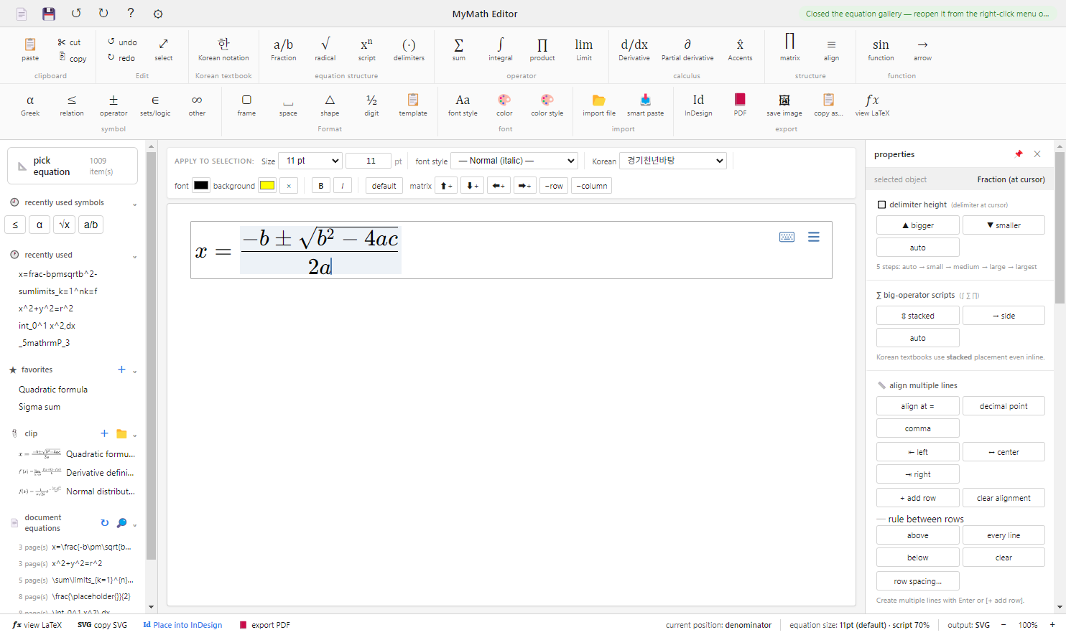
Task: Export the equation to PDF from ribbon
Action: tap(740, 105)
